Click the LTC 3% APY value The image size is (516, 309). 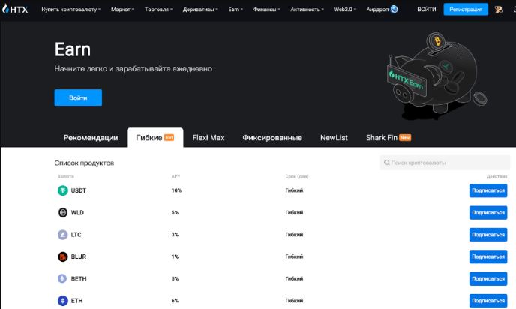(x=175, y=235)
